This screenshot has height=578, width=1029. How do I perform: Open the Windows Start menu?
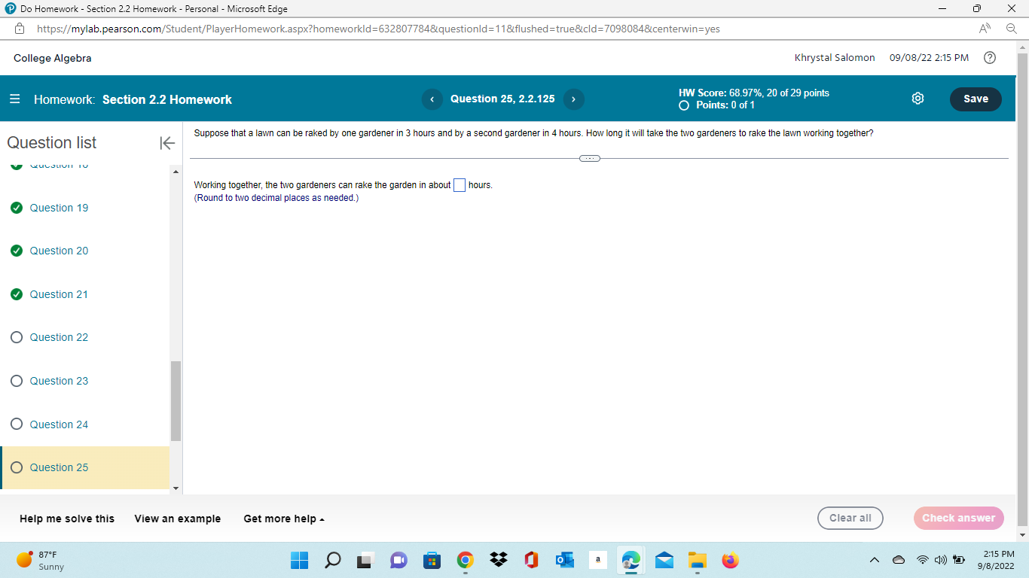[x=299, y=561]
